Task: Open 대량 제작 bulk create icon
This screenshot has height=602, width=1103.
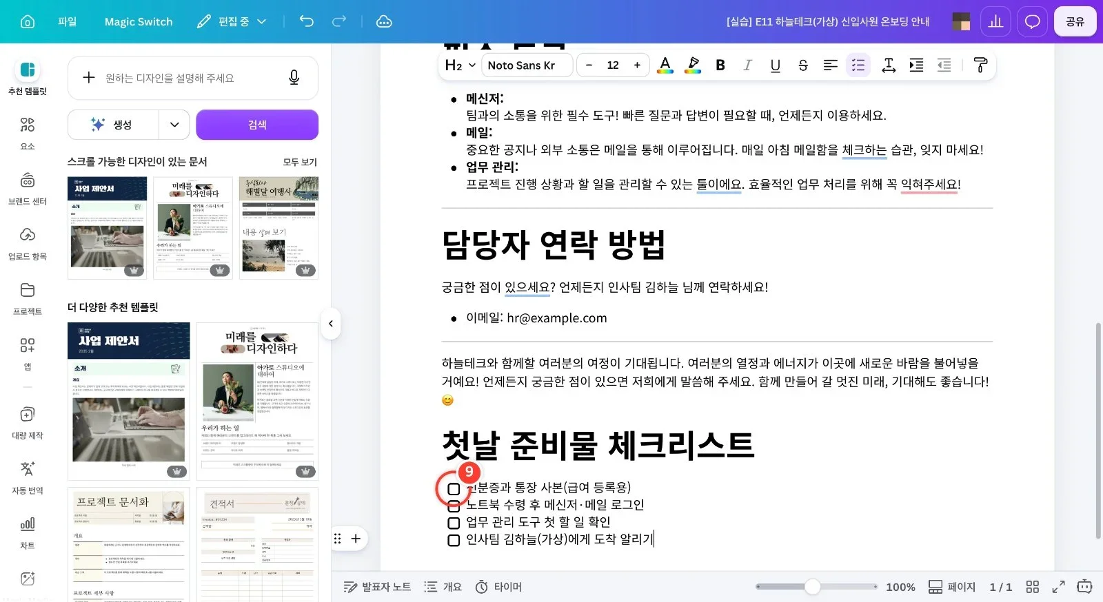Action: point(28,422)
